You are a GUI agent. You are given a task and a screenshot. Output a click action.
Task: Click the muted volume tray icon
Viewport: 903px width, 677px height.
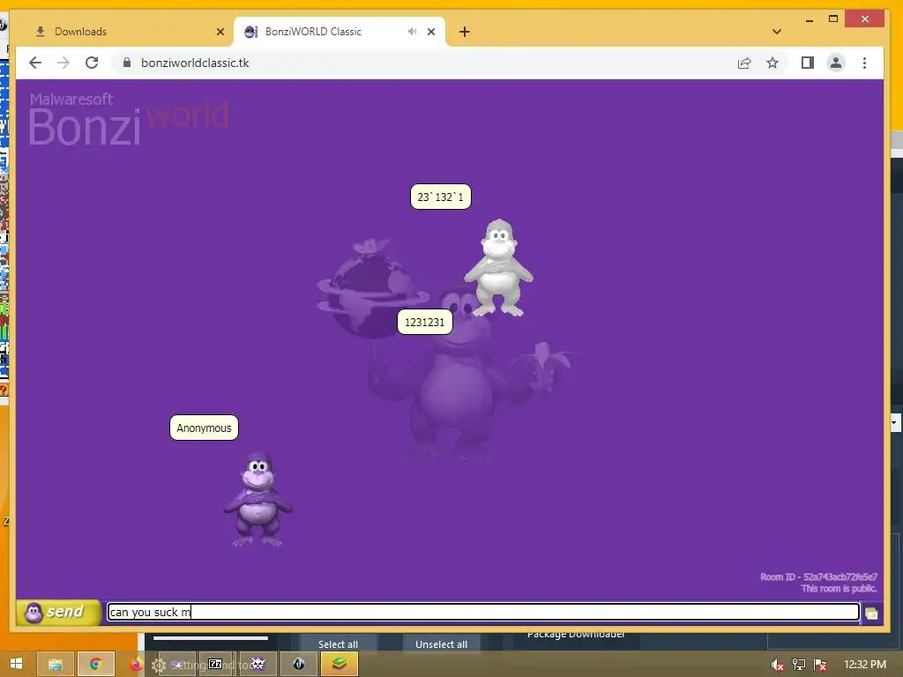tap(777, 665)
